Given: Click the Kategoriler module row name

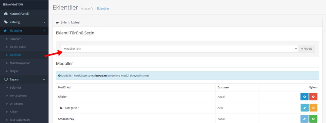Looking at the screenshot, I should (x=72, y=108).
